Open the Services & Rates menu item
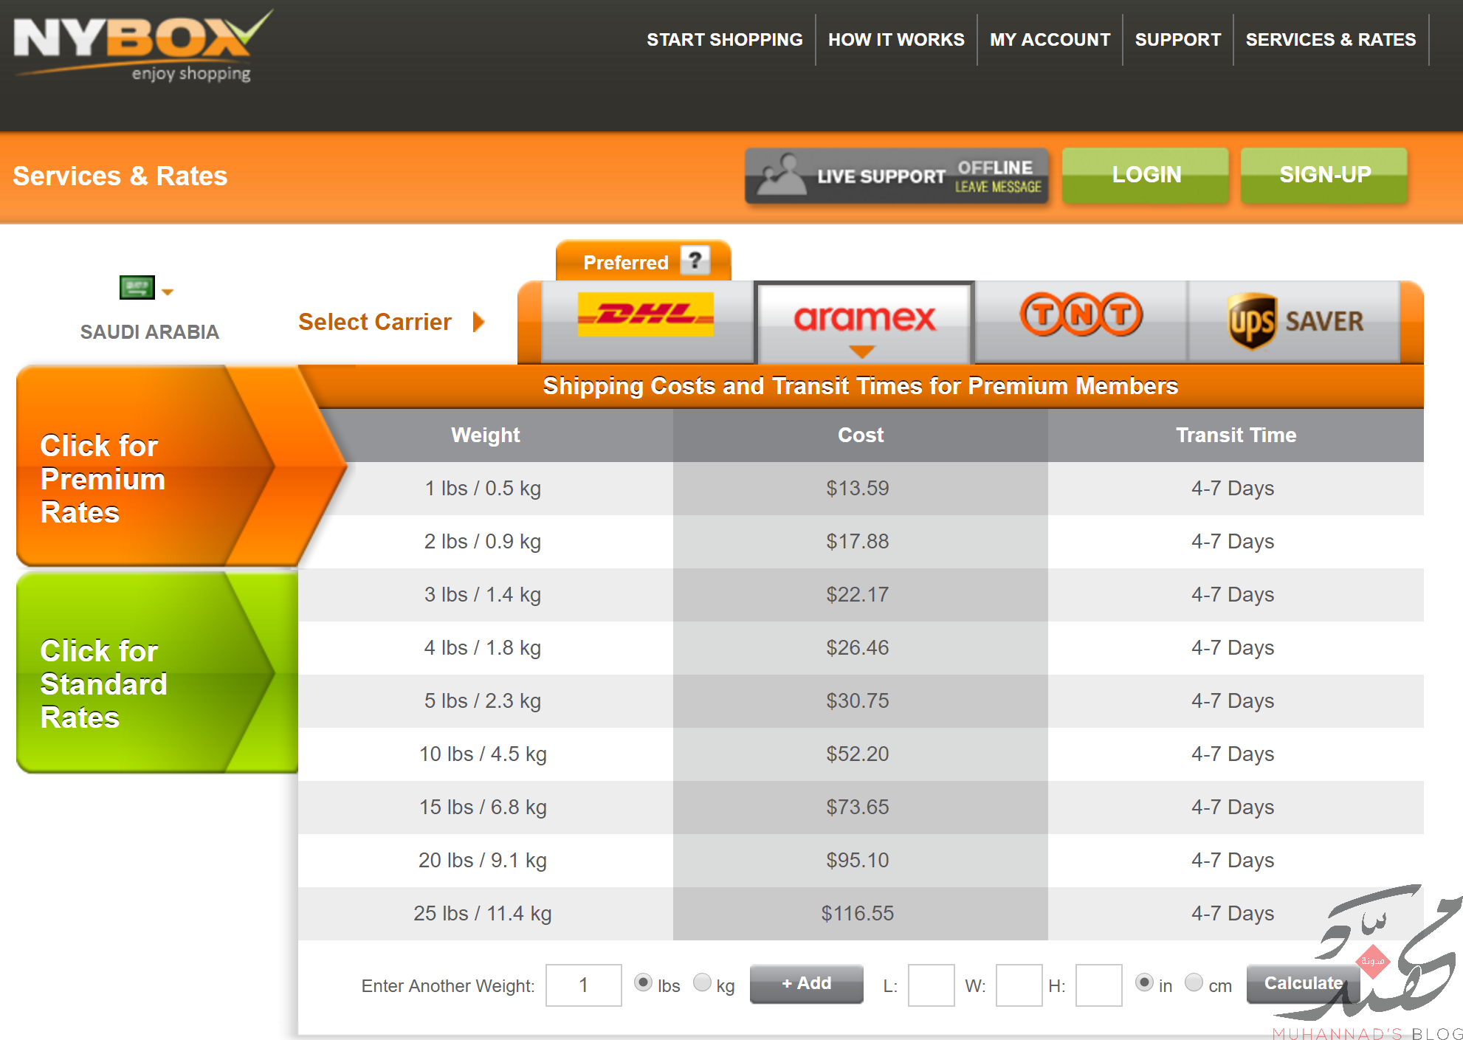The width and height of the screenshot is (1463, 1040). 1331,40
